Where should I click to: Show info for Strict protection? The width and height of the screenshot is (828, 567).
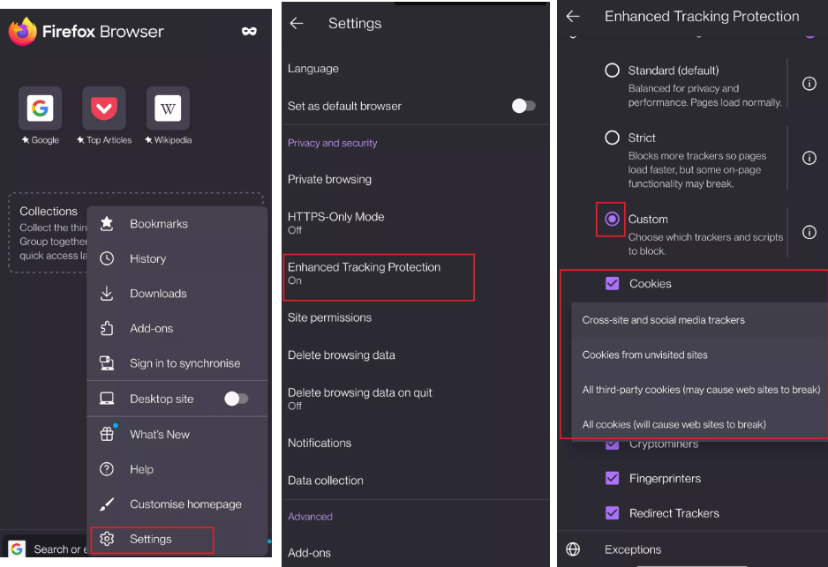click(x=809, y=158)
